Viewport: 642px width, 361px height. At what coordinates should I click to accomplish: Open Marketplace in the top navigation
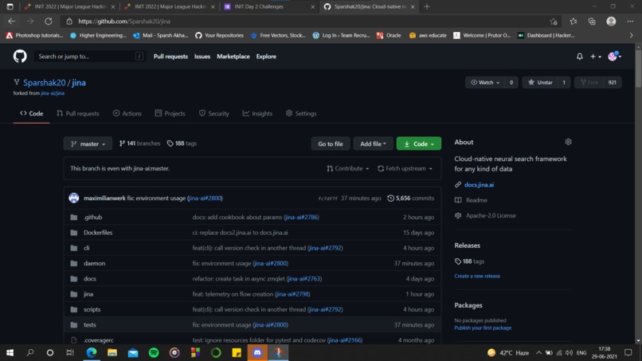233,57
